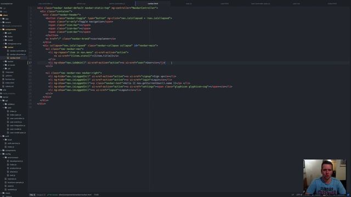Select navbar.html file in the tree view

tap(15, 58)
